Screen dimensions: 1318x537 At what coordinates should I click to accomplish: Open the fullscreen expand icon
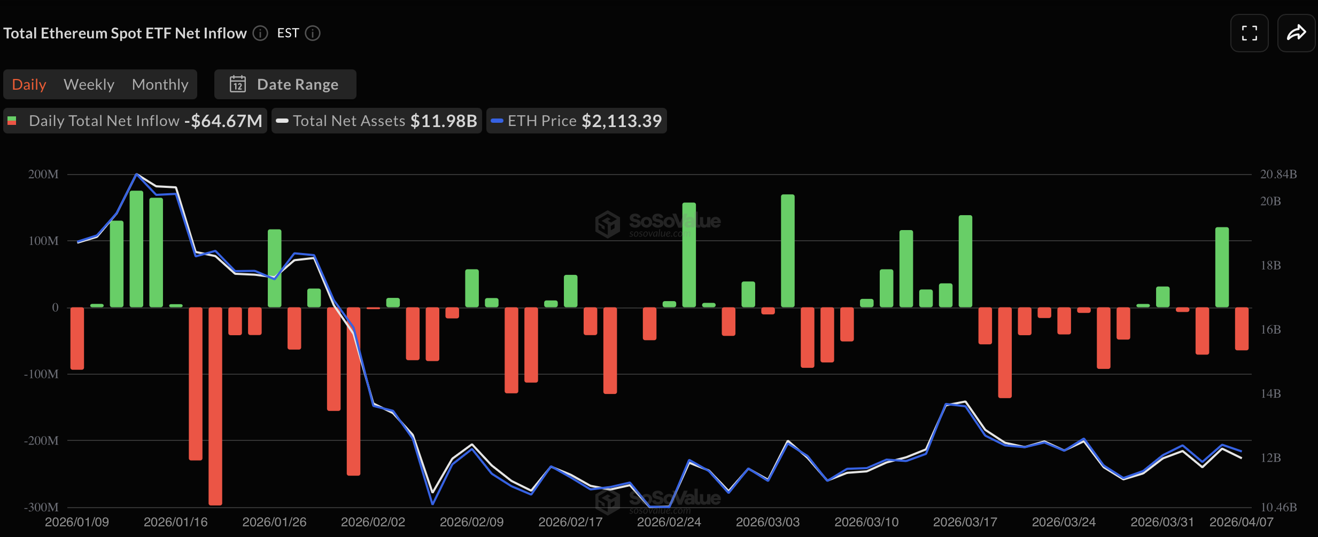1250,33
